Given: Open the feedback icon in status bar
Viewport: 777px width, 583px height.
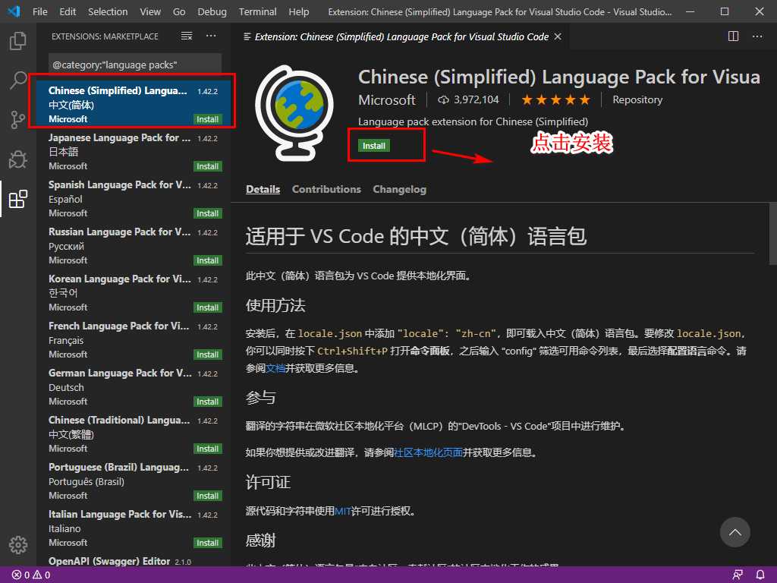Looking at the screenshot, I should (x=738, y=575).
